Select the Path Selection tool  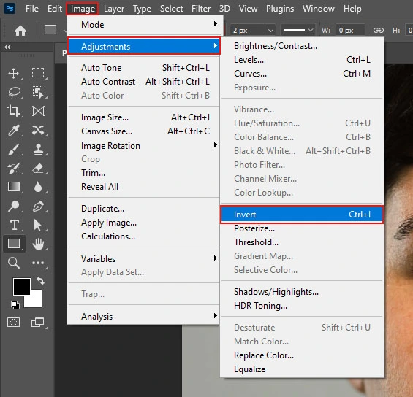[x=38, y=226]
